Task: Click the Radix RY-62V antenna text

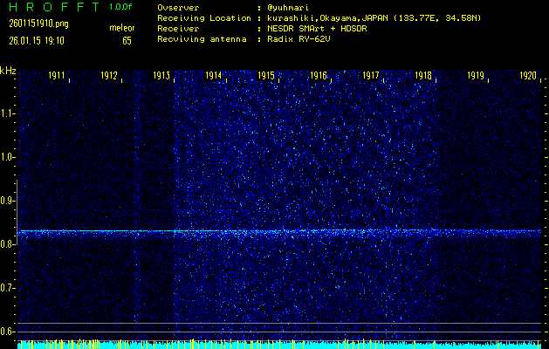Action: pyautogui.click(x=299, y=39)
